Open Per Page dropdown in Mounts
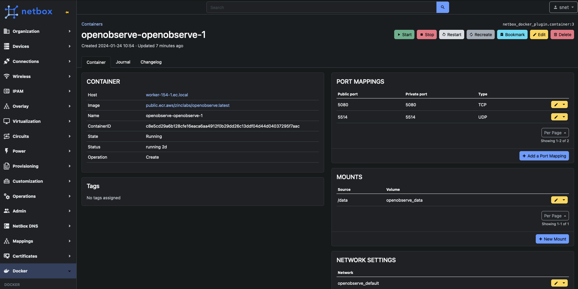The height and width of the screenshot is (289, 578). [555, 216]
